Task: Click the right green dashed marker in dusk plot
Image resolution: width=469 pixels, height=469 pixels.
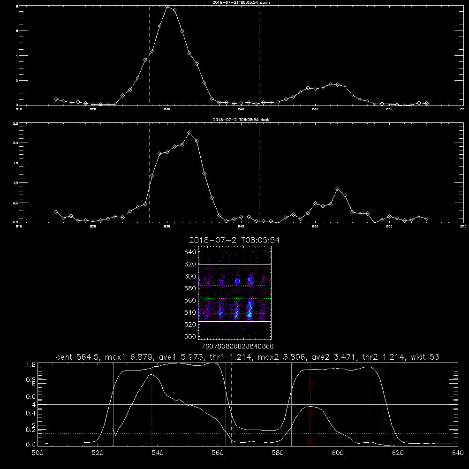Action: [x=259, y=173]
